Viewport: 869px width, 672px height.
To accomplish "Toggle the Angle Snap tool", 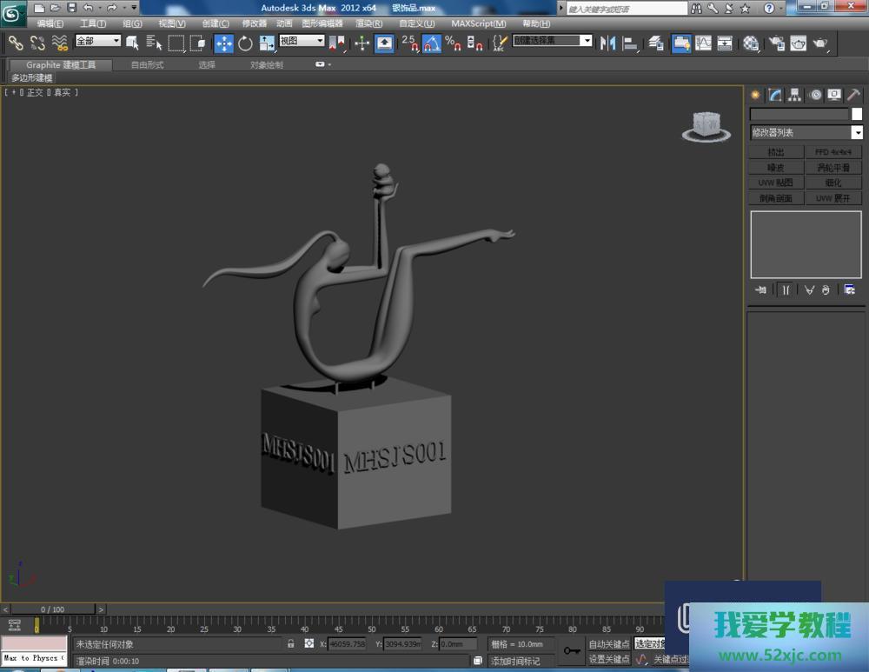I will click(432, 43).
